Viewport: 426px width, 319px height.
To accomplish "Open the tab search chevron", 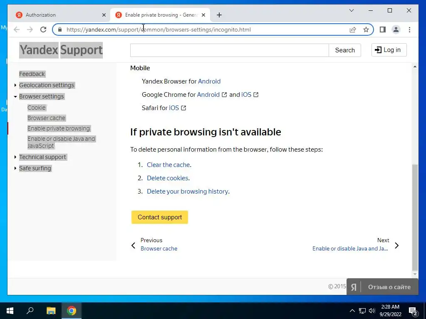I will [351, 10].
